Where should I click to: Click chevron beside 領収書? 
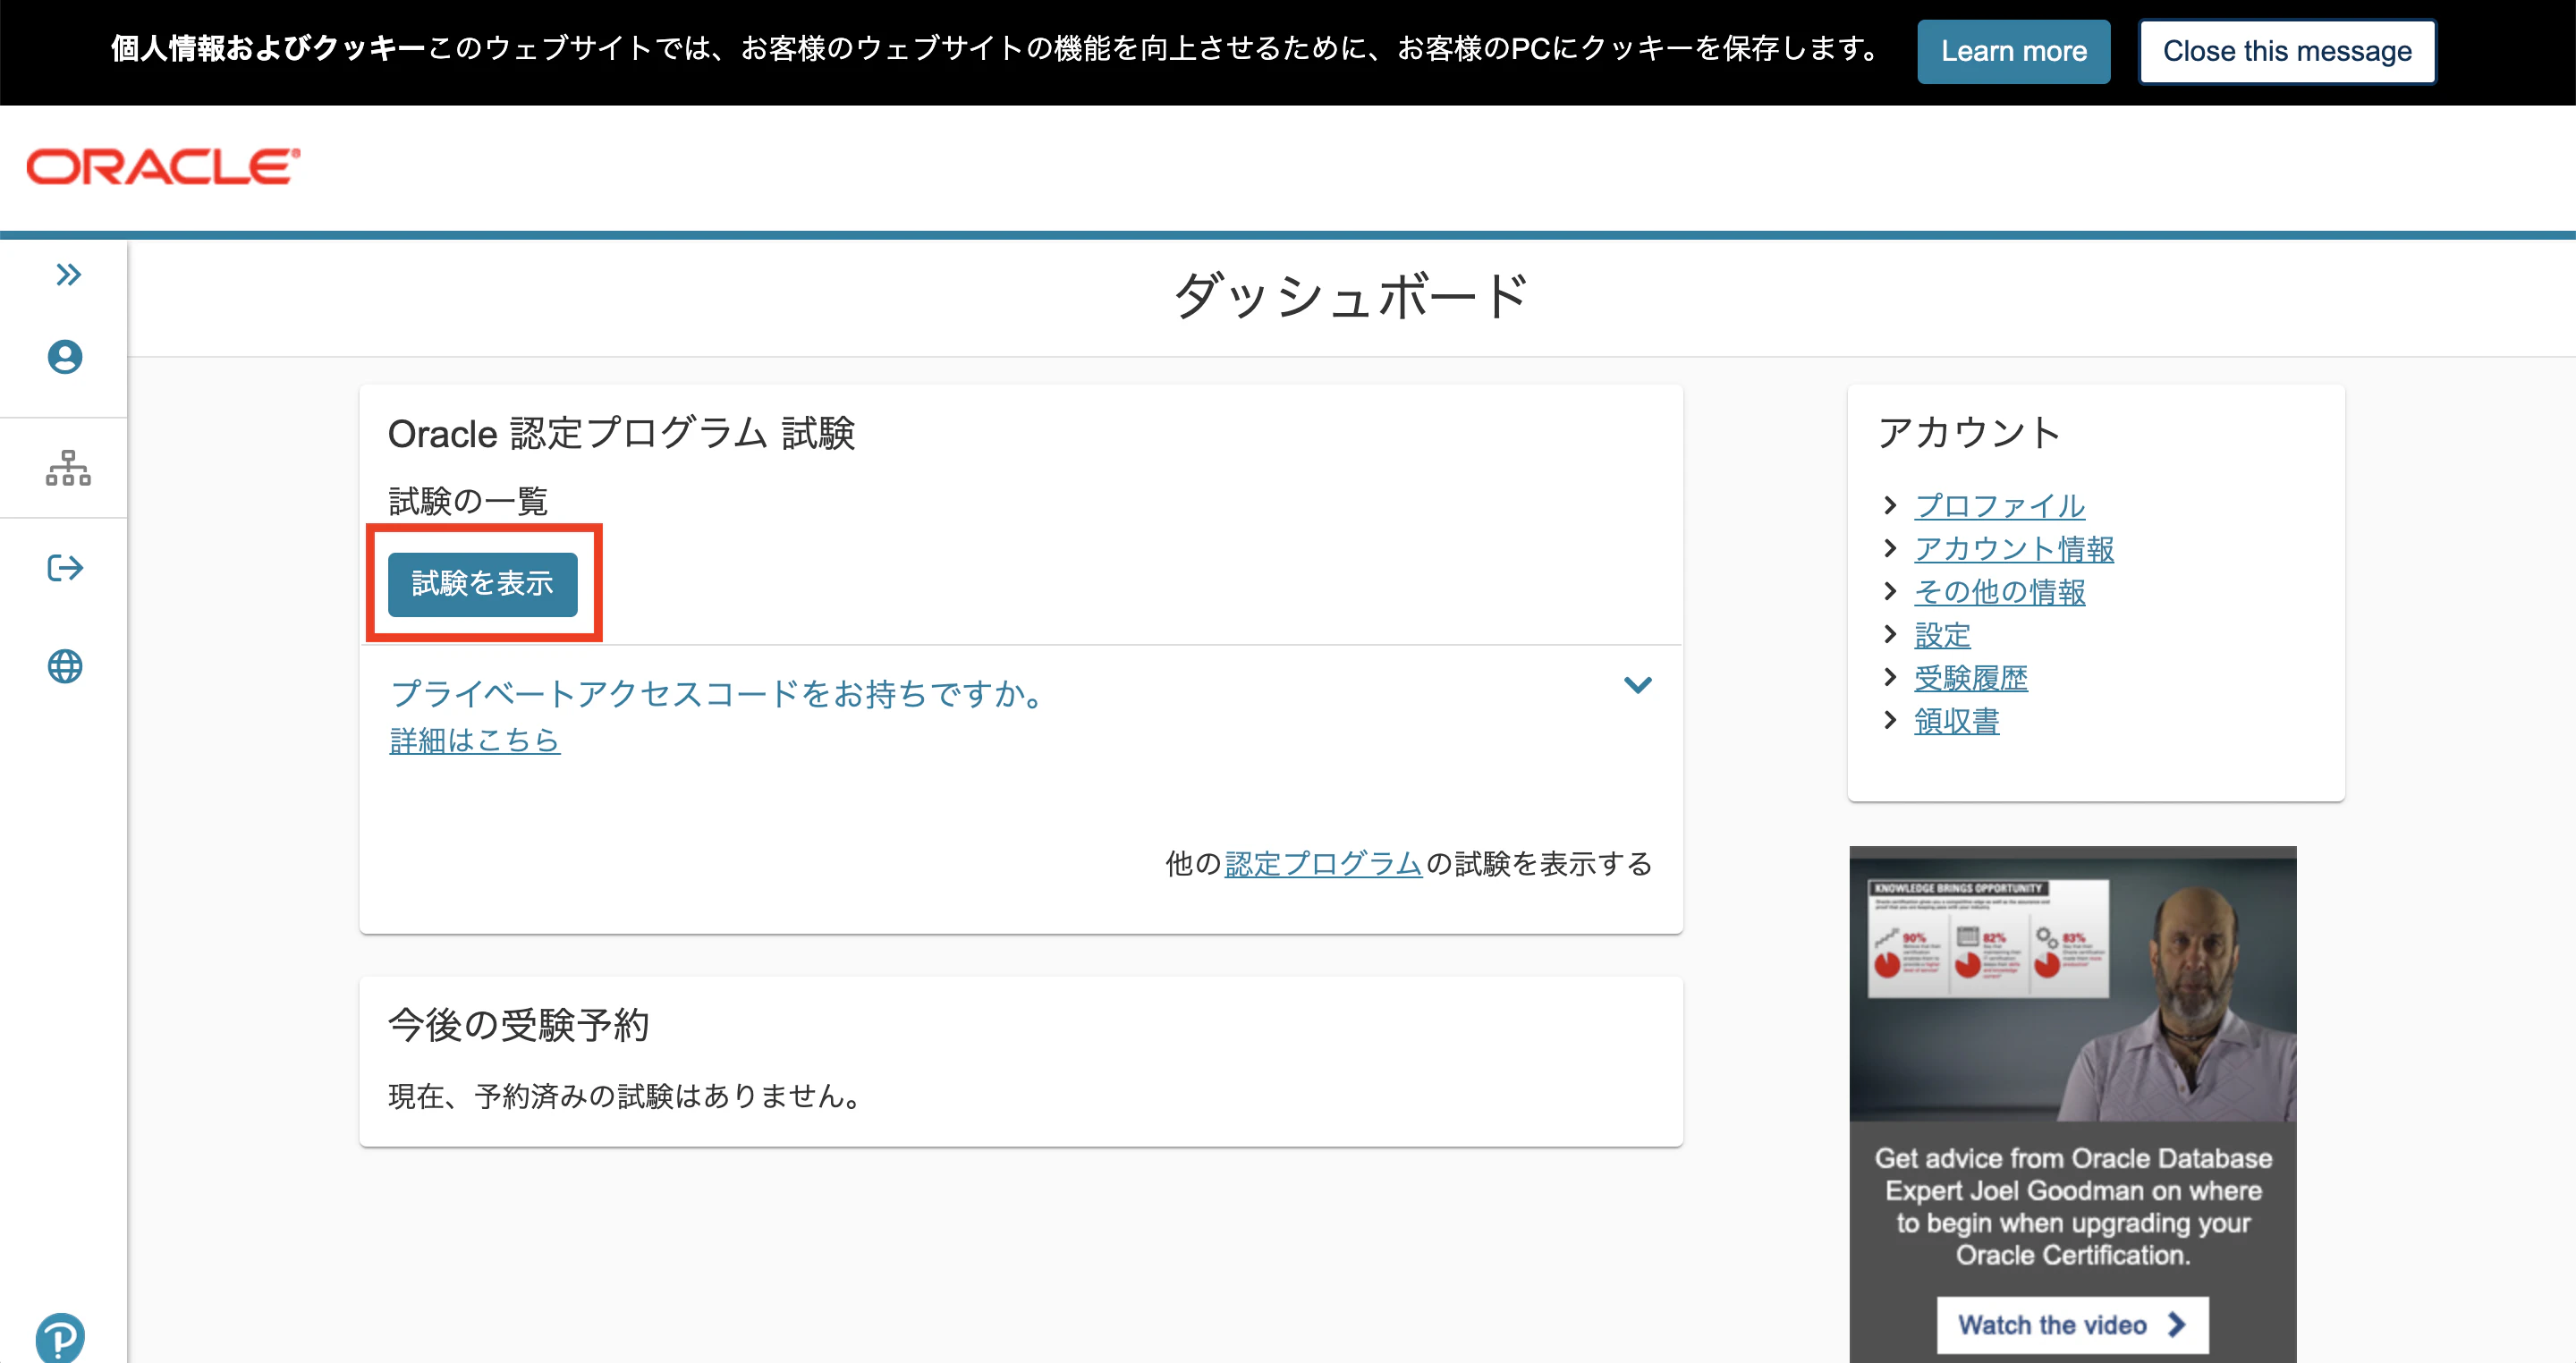(1889, 720)
